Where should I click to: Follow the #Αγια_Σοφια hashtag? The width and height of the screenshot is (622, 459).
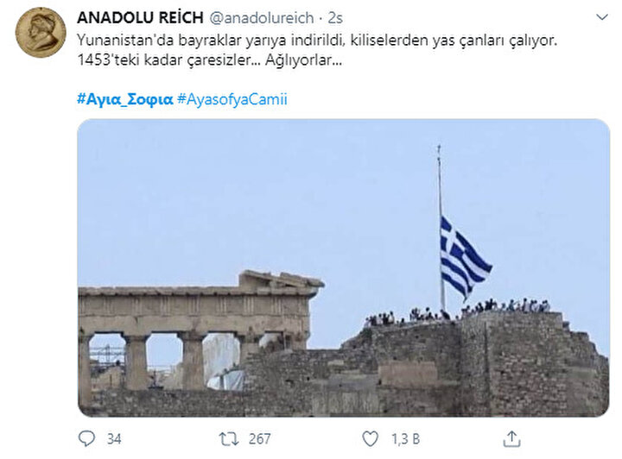point(125,99)
